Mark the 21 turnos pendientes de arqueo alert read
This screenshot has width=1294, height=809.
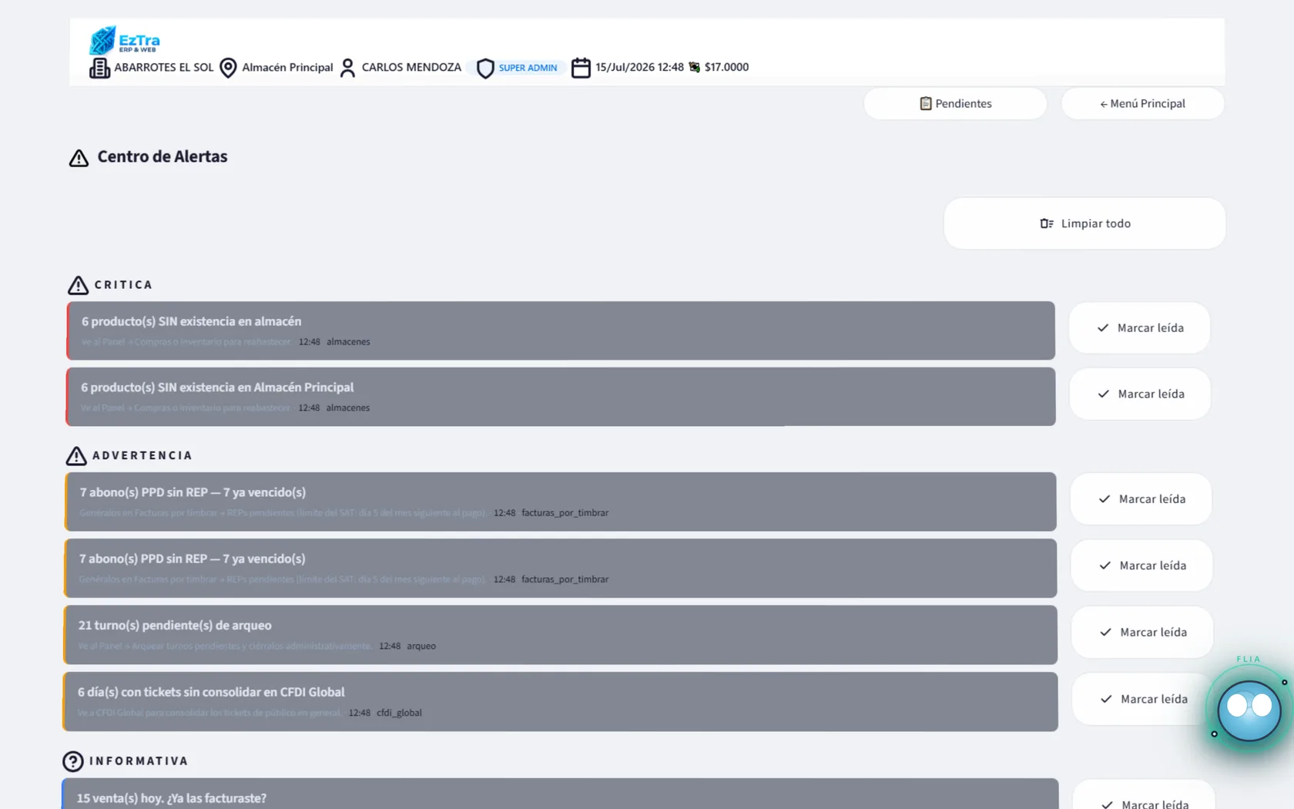(1143, 633)
